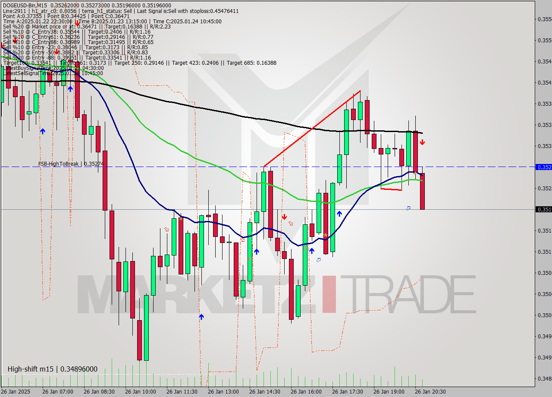Viewport: 552px width, 397px height.
Task: Click the 26 Jan 10:00 time label
Action: point(141,392)
